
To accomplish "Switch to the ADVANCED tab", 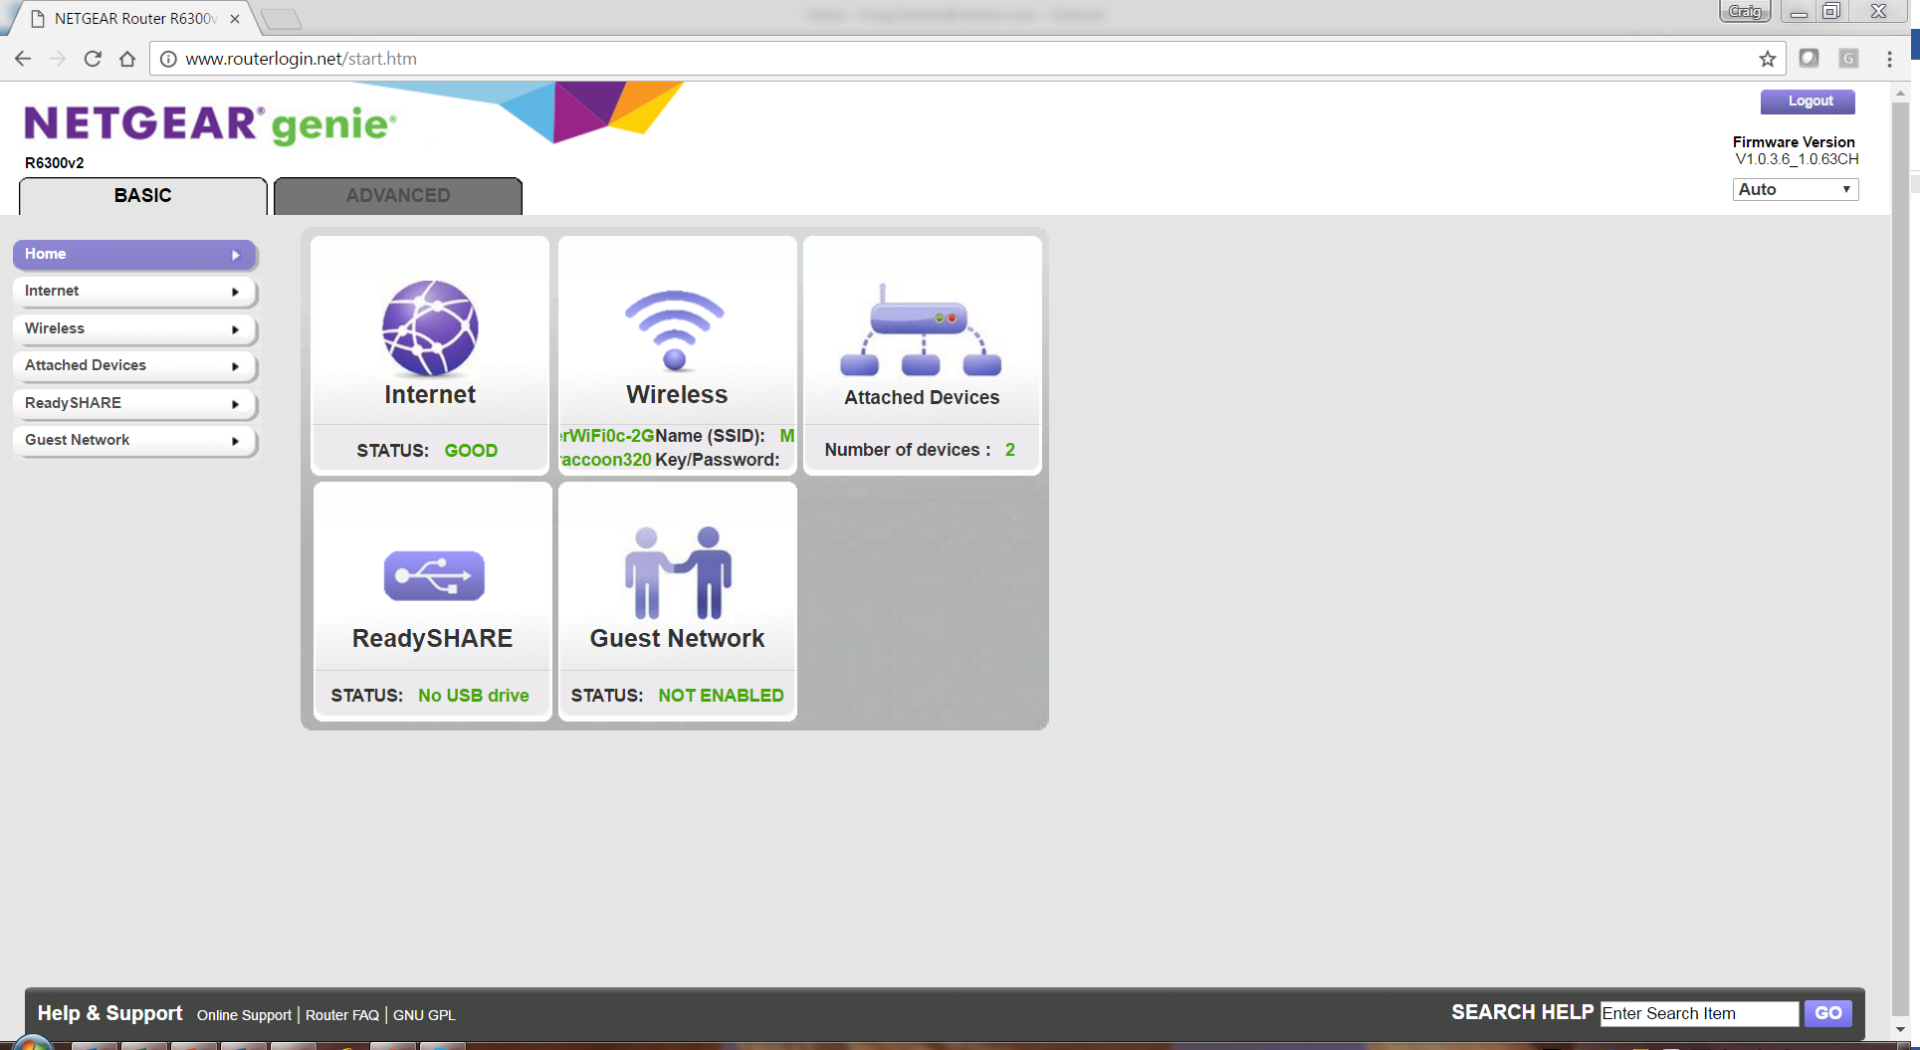I will point(398,196).
